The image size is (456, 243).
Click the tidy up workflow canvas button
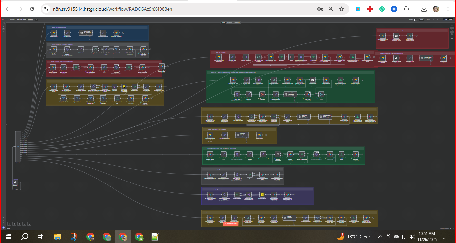click(29, 224)
